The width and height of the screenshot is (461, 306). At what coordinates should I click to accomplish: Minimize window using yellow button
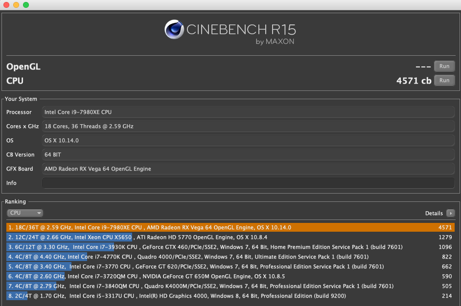(x=16, y=5)
